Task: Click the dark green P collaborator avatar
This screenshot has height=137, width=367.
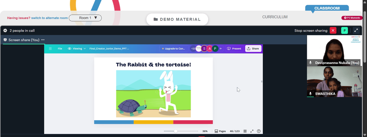Action: coord(215,49)
